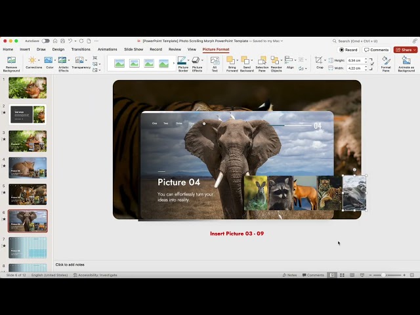Toggle Comments pane in status bar
Image resolution: width=420 pixels, height=315 pixels.
click(313, 275)
